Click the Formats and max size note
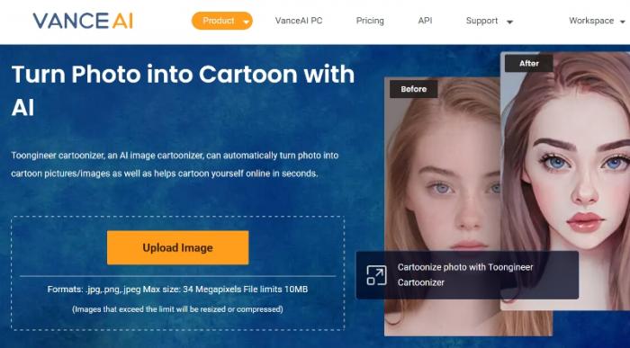 point(177,289)
